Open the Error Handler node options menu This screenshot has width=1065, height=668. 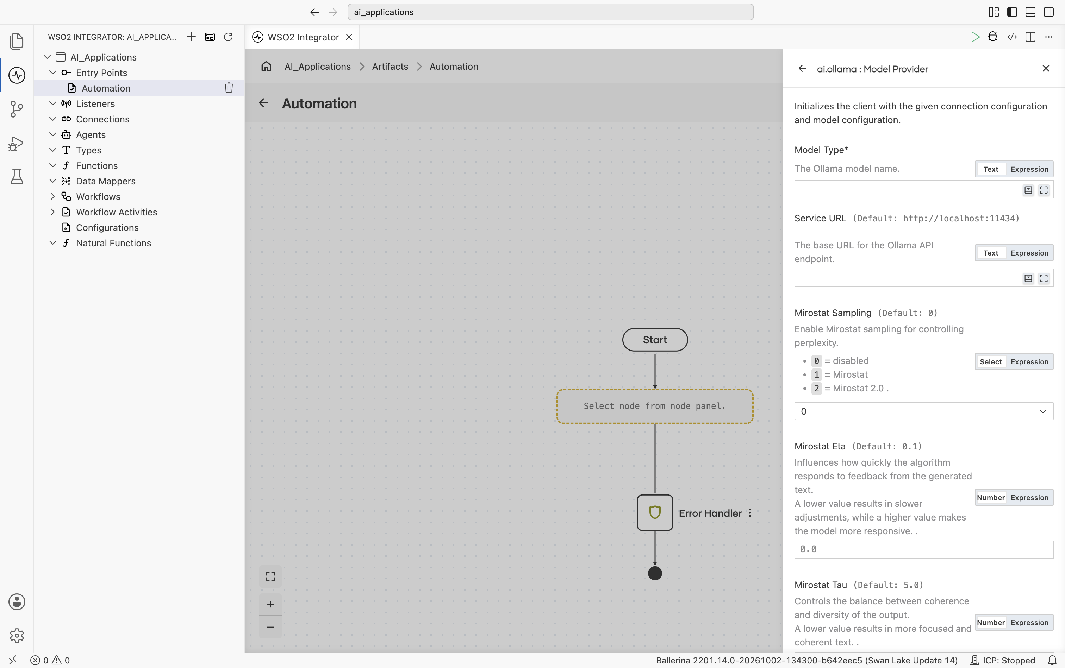(750, 513)
